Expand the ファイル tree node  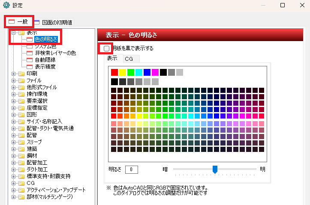(x=14, y=80)
